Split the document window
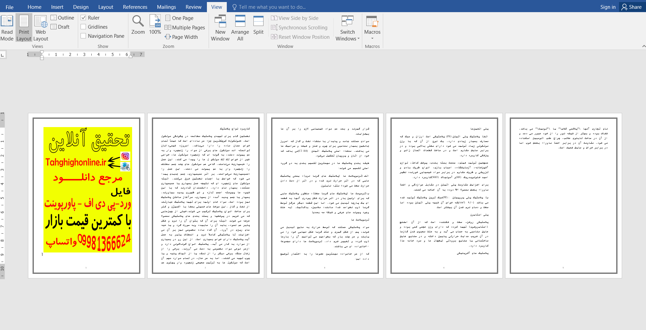 pyautogui.click(x=258, y=25)
